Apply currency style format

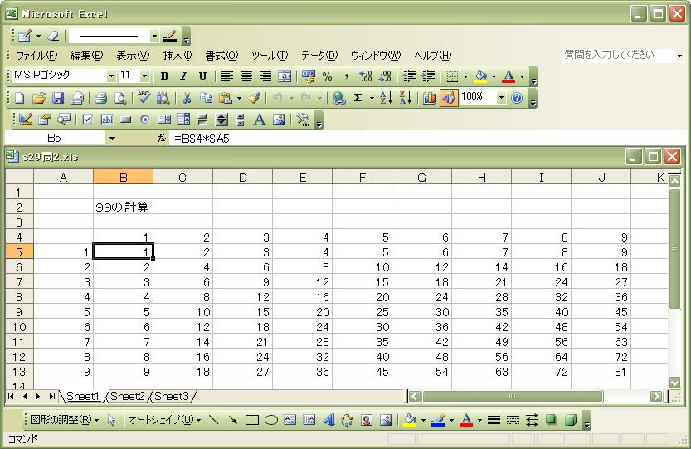click(309, 76)
